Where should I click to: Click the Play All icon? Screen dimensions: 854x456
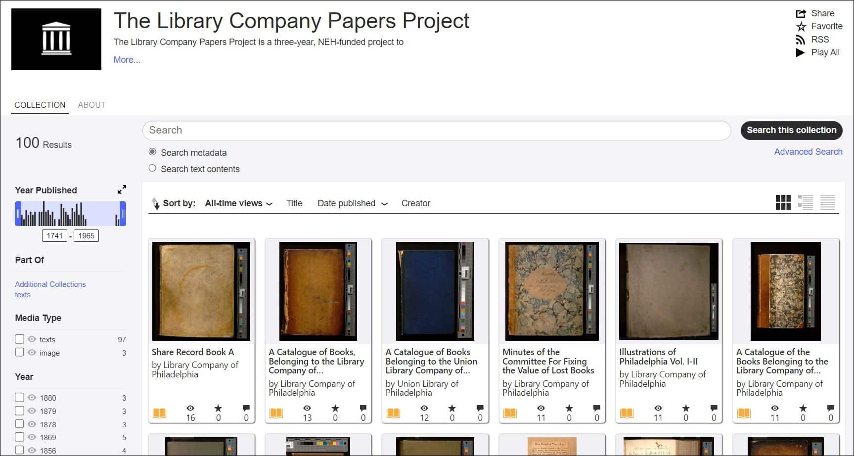(x=801, y=52)
